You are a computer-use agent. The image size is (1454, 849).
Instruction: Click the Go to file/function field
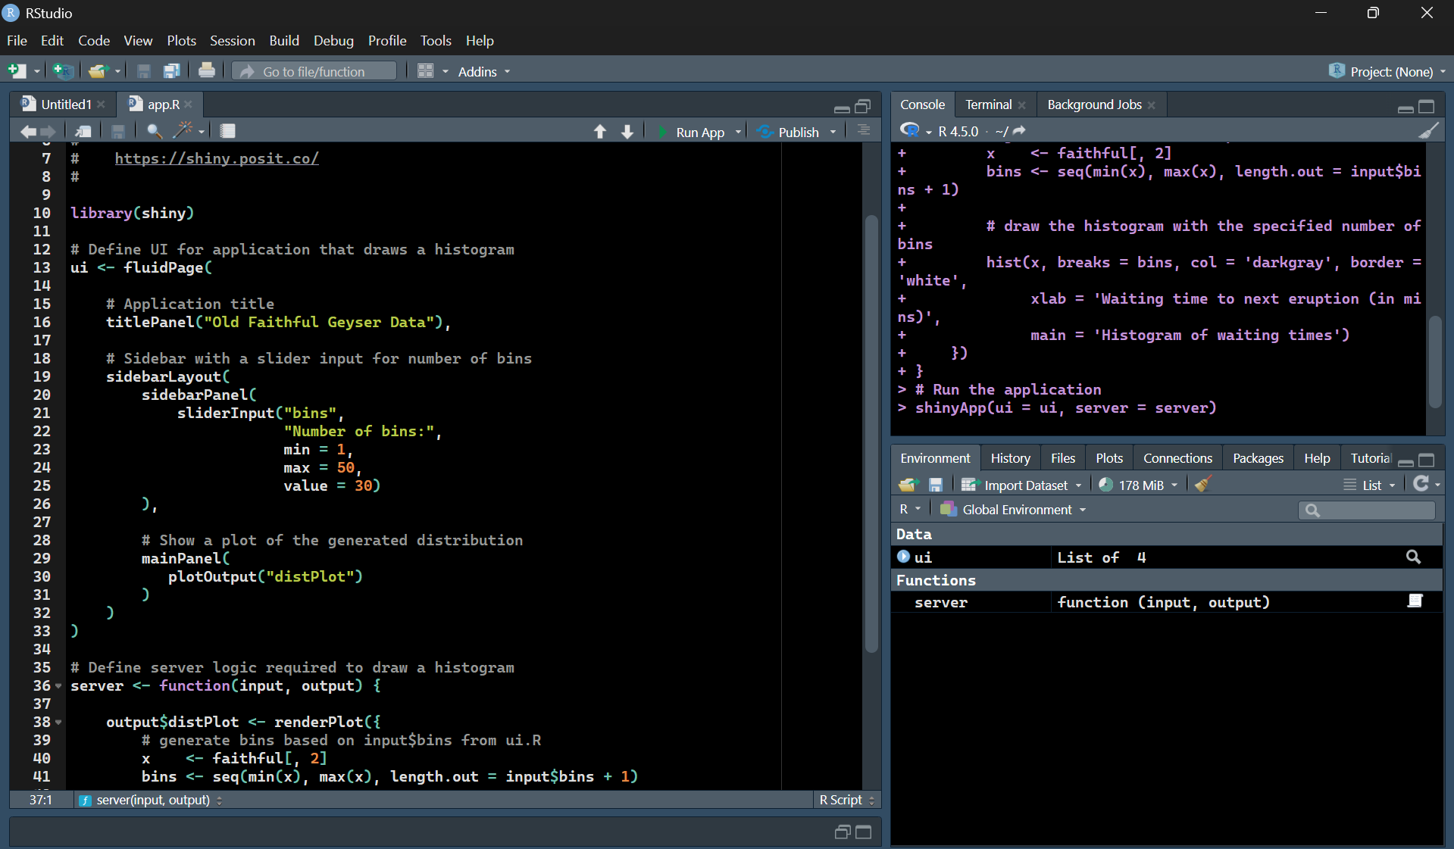314,72
